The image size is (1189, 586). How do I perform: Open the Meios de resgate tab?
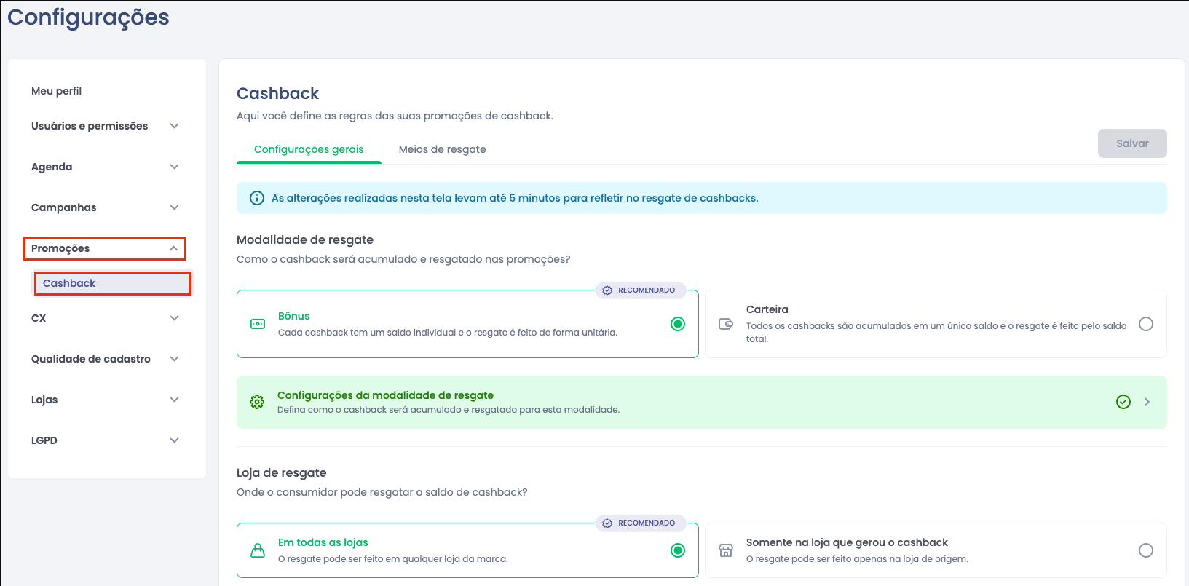(x=442, y=149)
